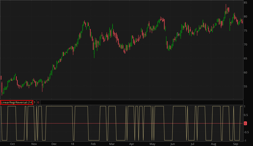Select the Aug label on time axis

[213, 144]
